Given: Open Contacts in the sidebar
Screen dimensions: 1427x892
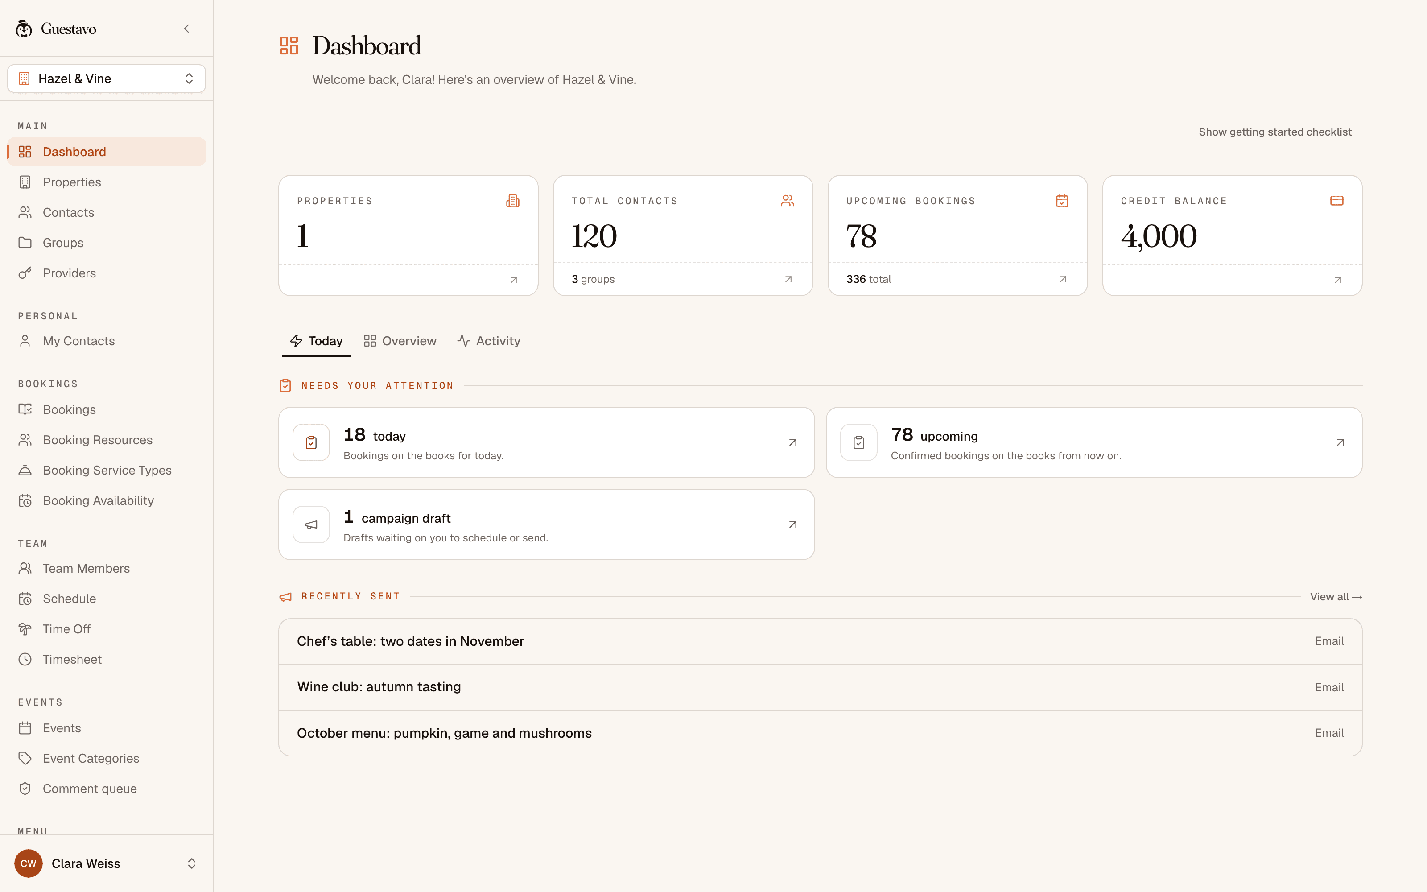Looking at the screenshot, I should pyautogui.click(x=106, y=212).
